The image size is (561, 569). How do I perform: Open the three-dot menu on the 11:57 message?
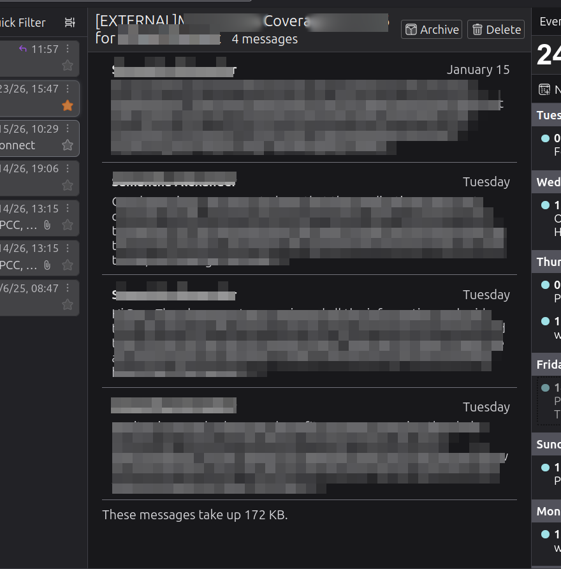coord(68,48)
